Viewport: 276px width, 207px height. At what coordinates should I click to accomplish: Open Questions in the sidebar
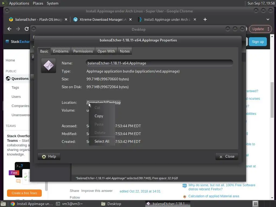(x=20, y=78)
